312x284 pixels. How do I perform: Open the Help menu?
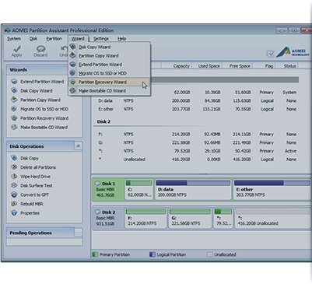point(122,39)
